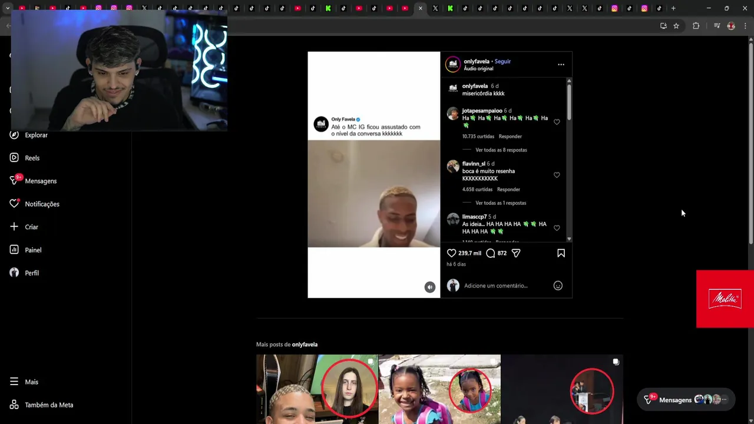The image size is (754, 424).
Task: Follow onlyfavela with the Seguir link
Action: click(502, 61)
